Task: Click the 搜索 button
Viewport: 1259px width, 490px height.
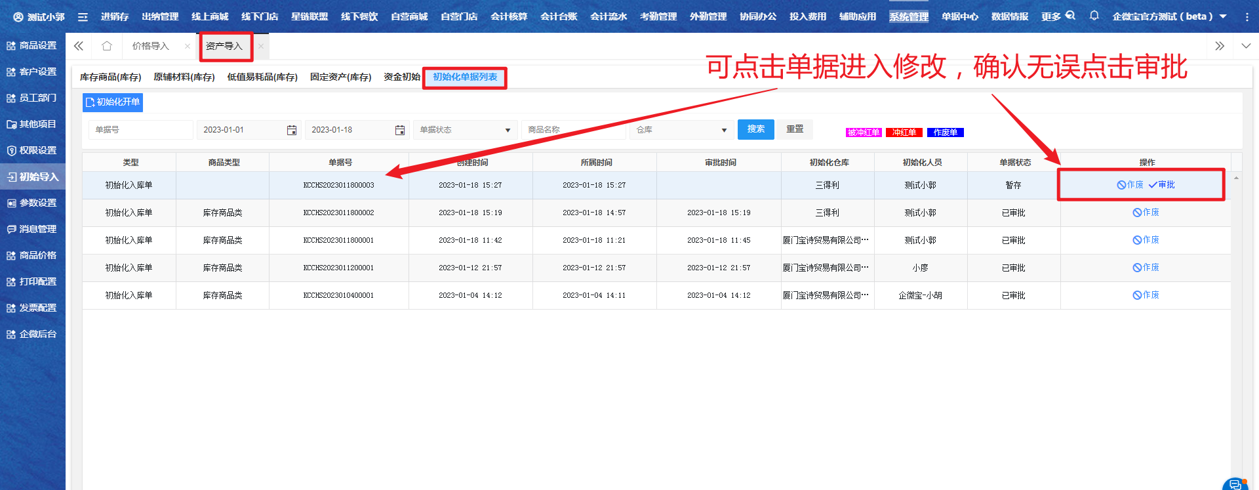Action: pos(755,129)
